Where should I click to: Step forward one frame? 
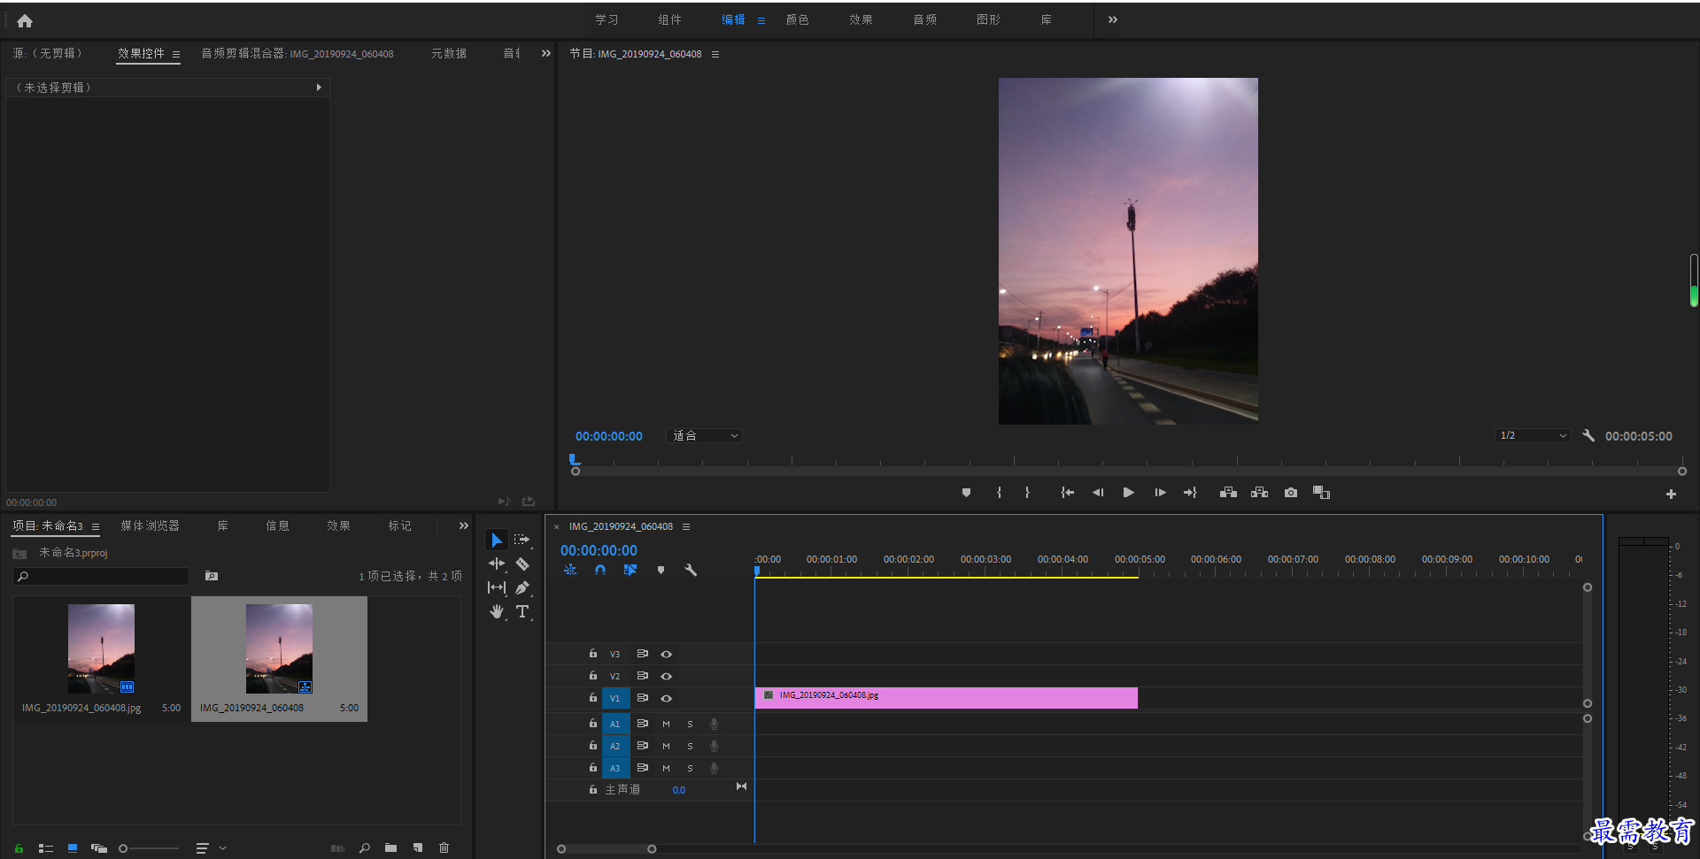click(x=1160, y=493)
